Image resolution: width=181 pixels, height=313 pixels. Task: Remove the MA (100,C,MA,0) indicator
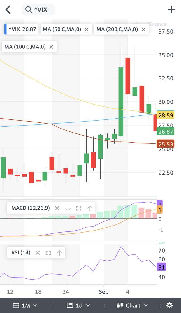pos(51,47)
